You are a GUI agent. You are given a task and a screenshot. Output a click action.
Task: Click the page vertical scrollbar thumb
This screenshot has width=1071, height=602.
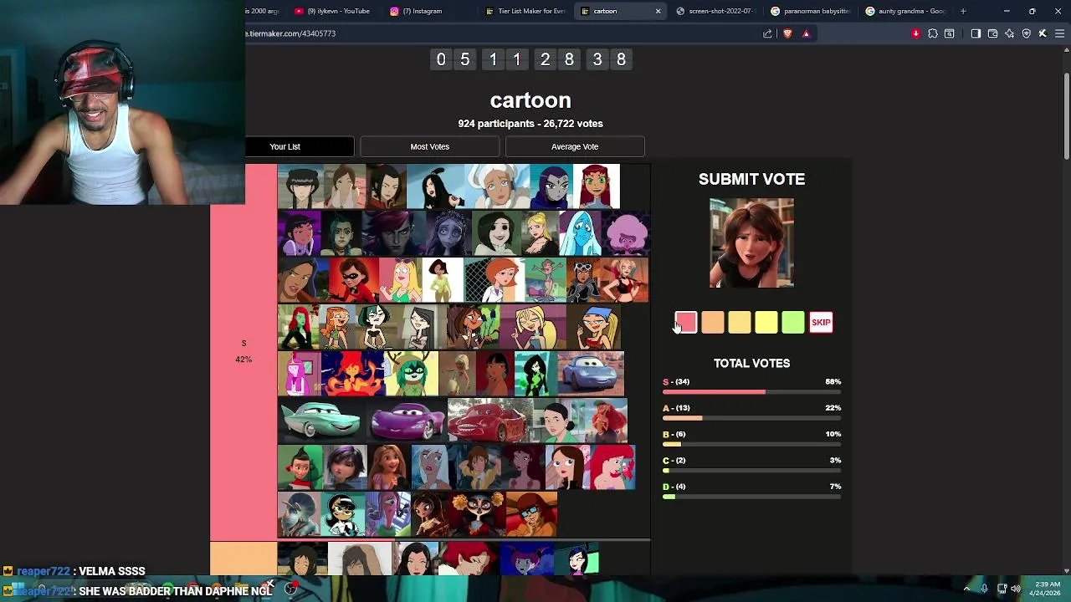[x=1066, y=117]
